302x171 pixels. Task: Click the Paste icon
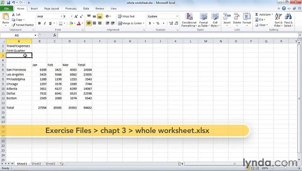[6, 17]
